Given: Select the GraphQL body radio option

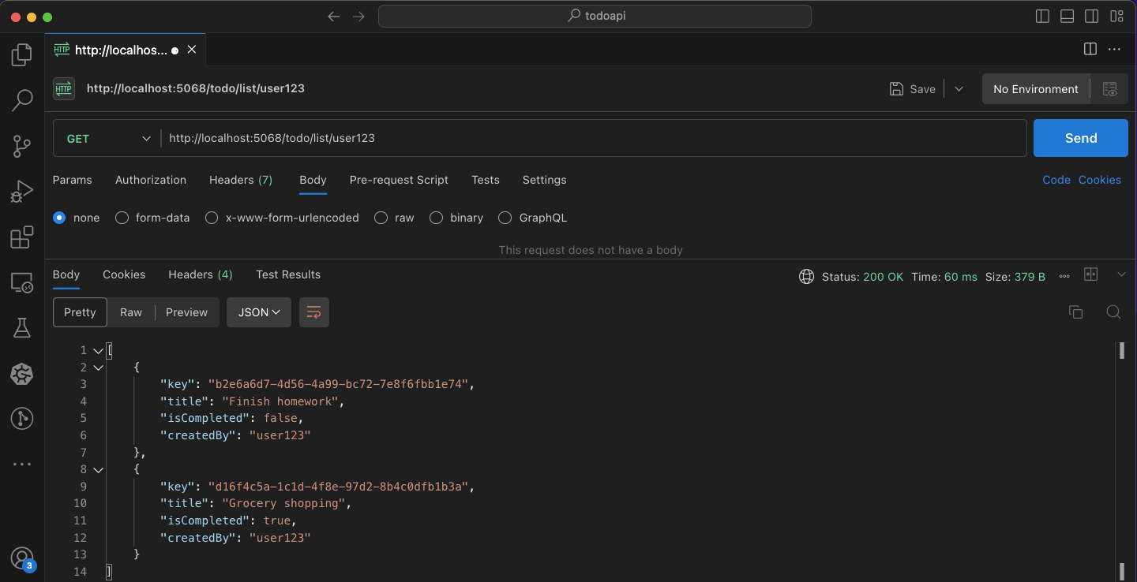Looking at the screenshot, I should (505, 218).
